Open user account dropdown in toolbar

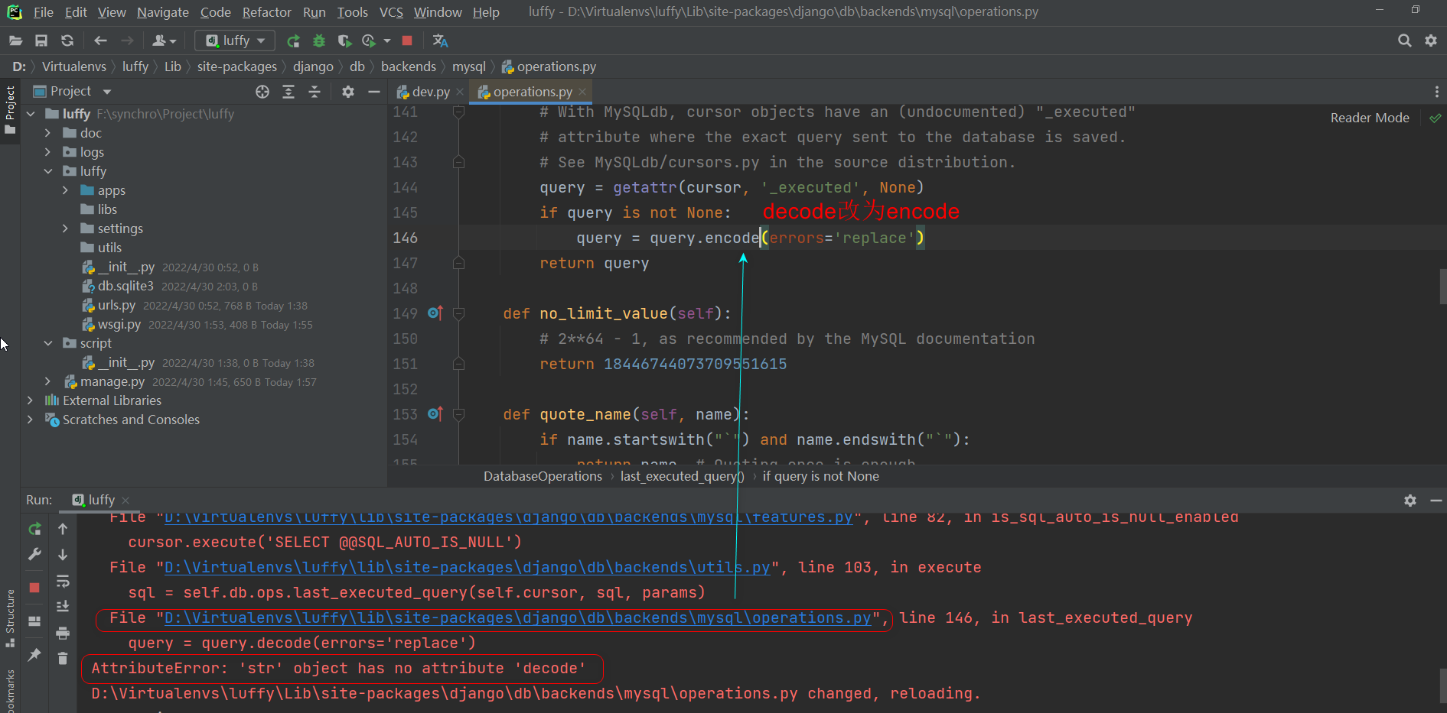[164, 41]
